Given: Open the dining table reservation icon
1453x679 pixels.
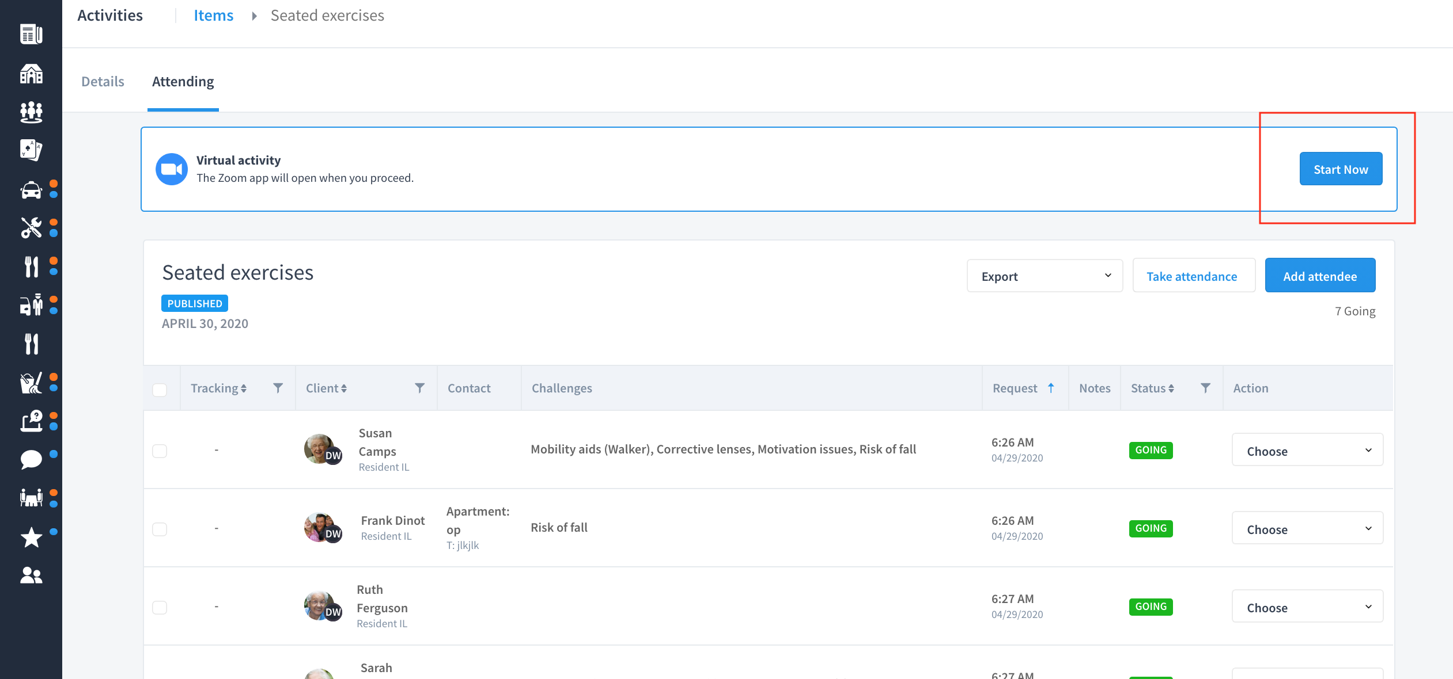Looking at the screenshot, I should (31, 498).
